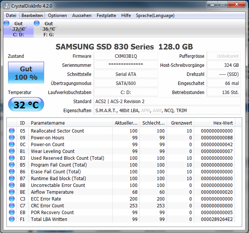
Task: Click status orb of ECC Error Rate
Action: pos(12,199)
